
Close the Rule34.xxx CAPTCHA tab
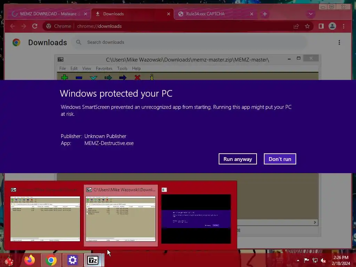click(x=252, y=14)
